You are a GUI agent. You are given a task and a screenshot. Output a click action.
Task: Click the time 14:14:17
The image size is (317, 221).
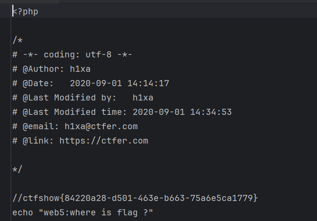tap(148, 84)
